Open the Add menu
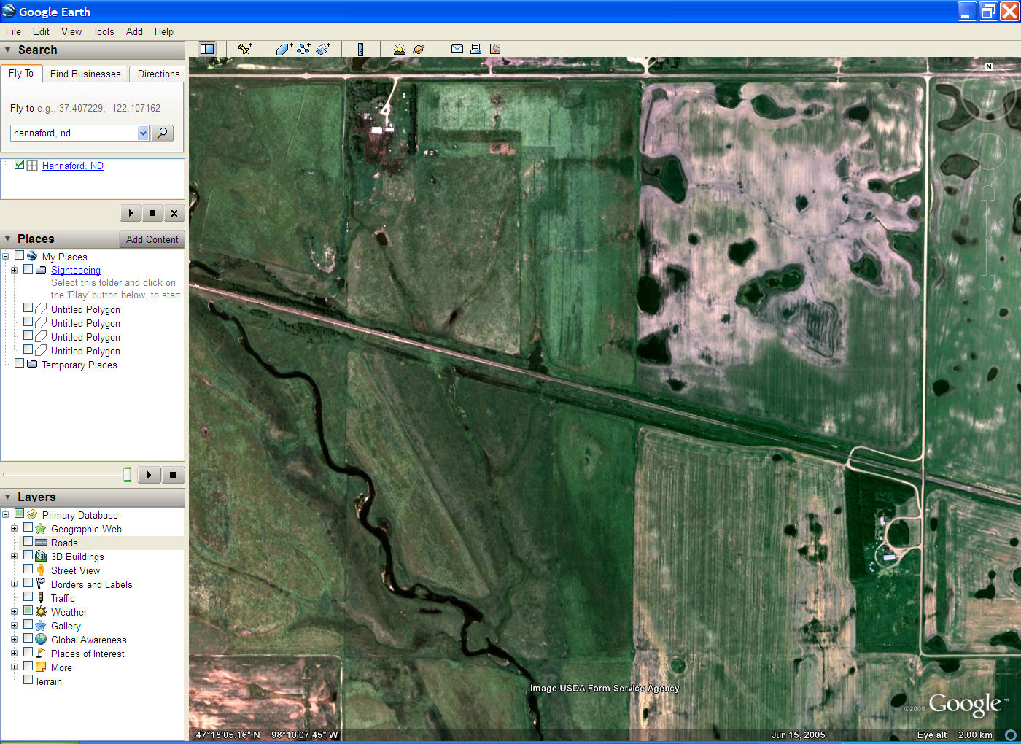Viewport: 1021px width, 744px height. 134,31
